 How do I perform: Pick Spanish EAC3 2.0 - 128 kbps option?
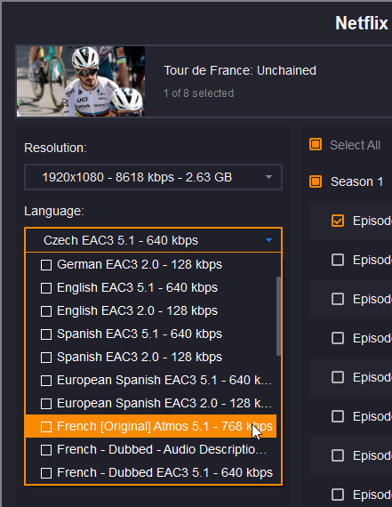click(150, 357)
